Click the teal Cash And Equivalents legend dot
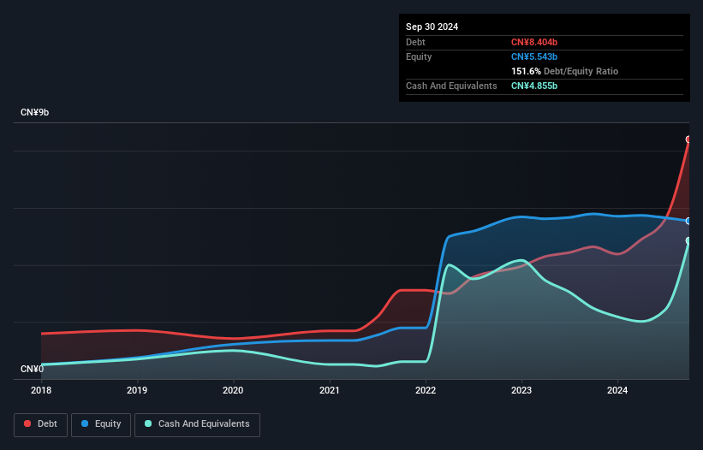 (x=148, y=423)
